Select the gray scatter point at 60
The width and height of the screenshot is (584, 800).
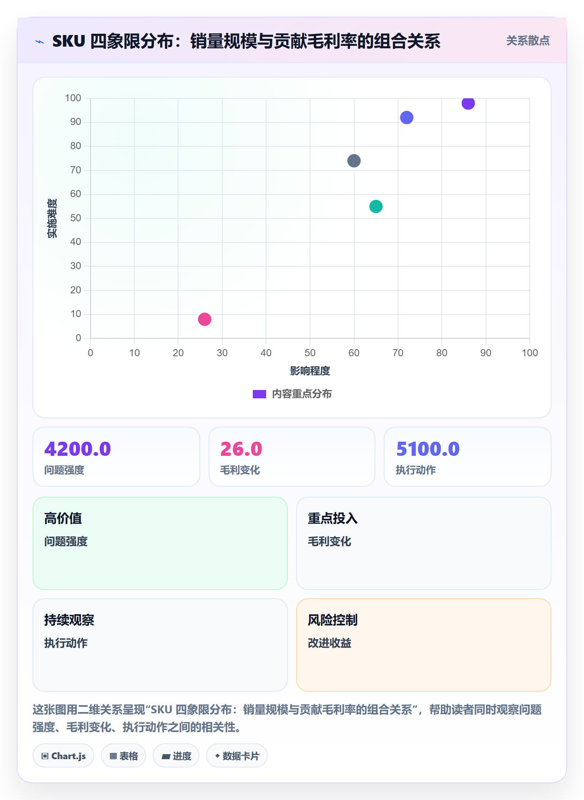[354, 161]
